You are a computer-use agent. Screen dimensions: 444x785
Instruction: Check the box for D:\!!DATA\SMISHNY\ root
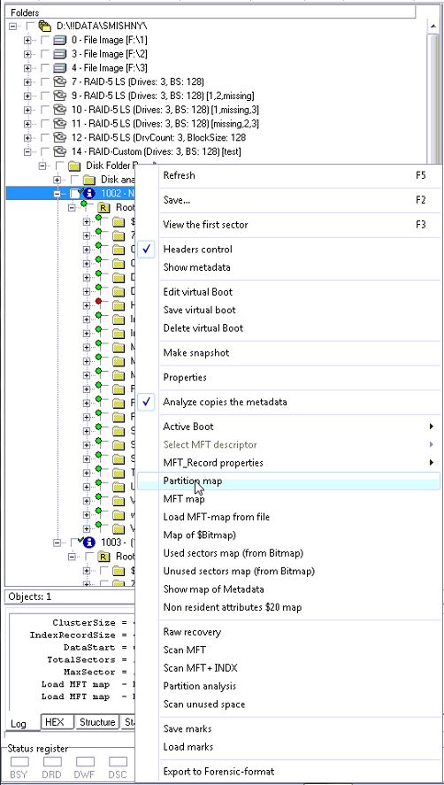point(31,26)
